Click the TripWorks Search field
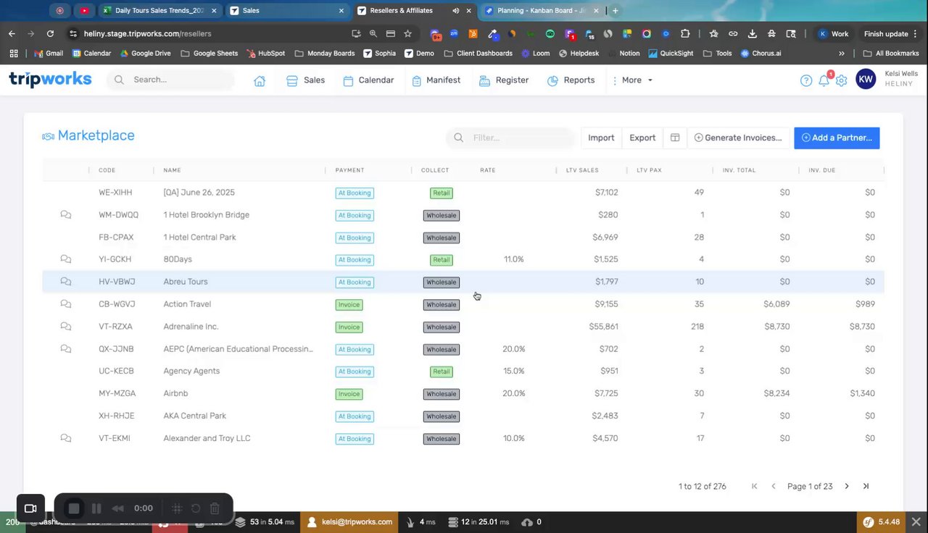Screen dimensions: 928x533 point(171,80)
